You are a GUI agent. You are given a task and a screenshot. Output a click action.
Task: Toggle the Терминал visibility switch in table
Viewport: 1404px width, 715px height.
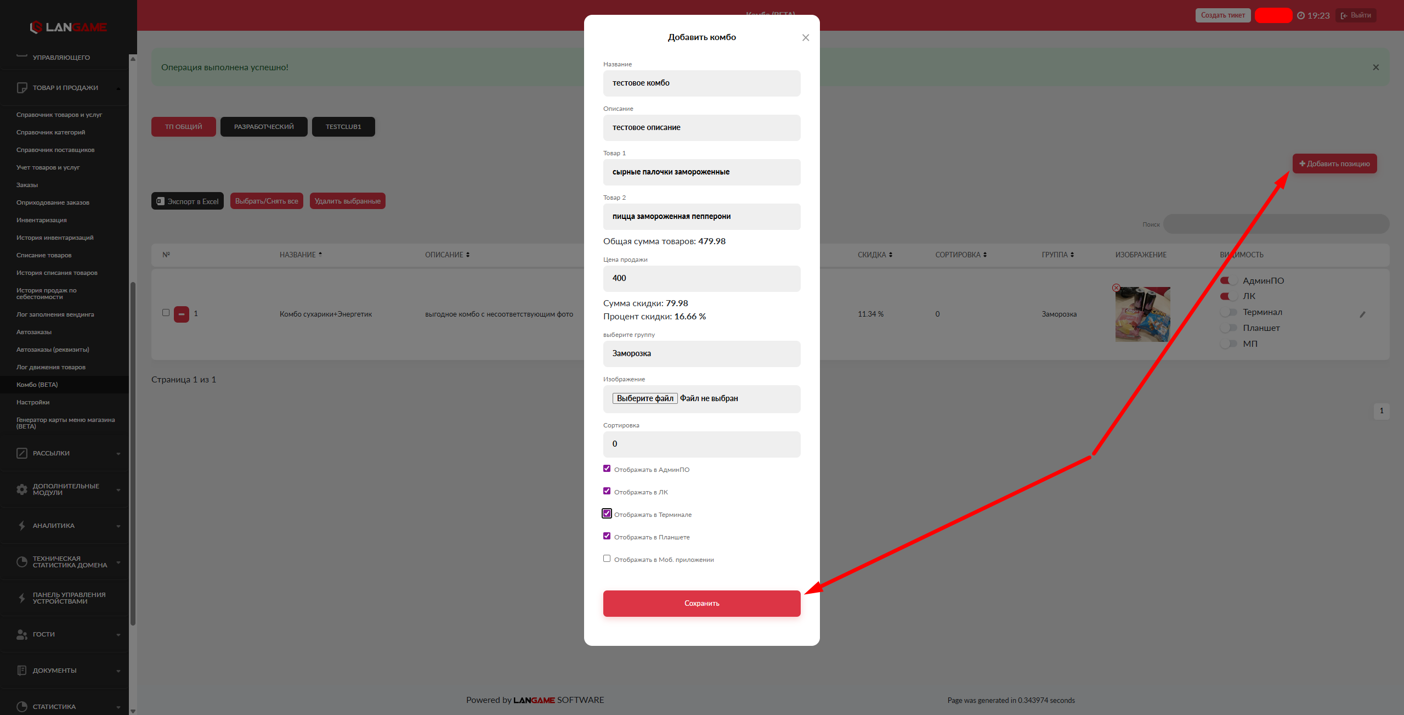pyautogui.click(x=1228, y=312)
